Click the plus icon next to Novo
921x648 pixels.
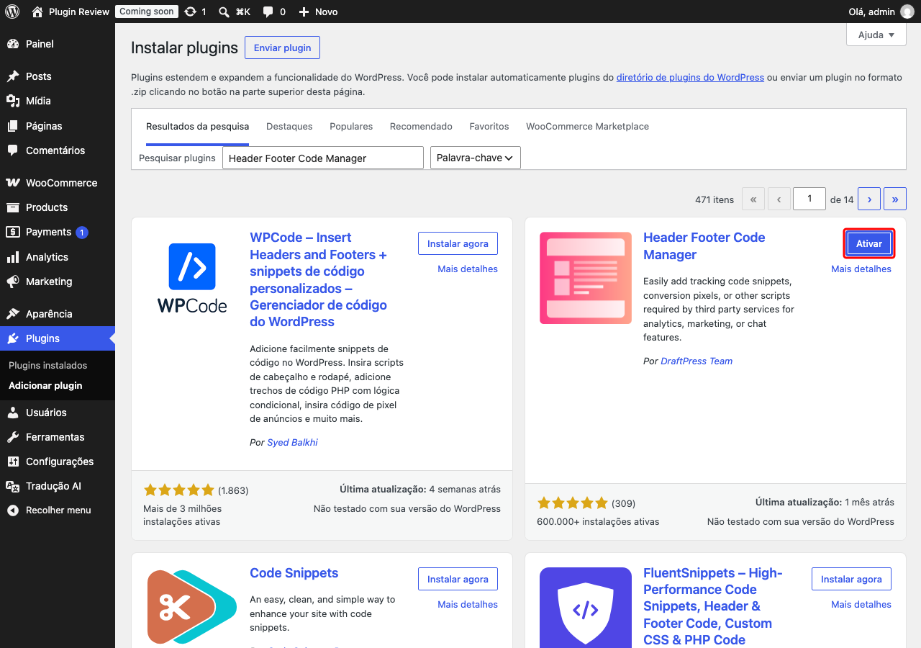click(304, 12)
